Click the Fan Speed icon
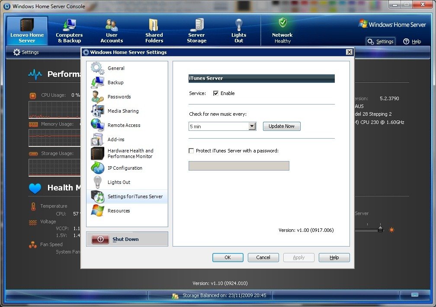Screen dimensions: 436x307 point(33,244)
